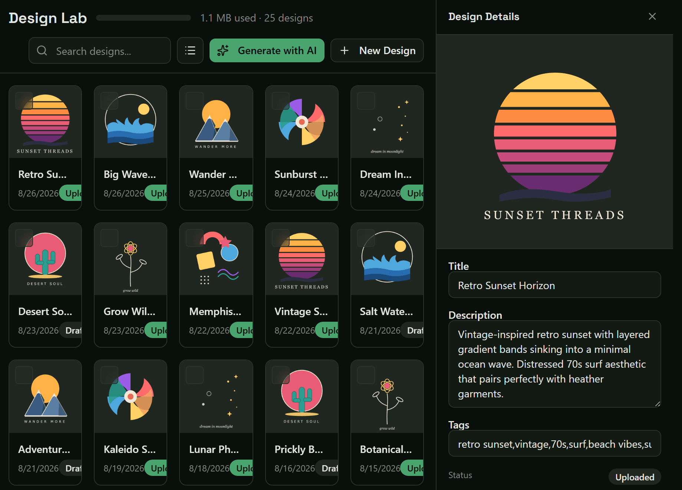Select the Wander ... card checkbox
The image size is (682, 490).
(195, 101)
